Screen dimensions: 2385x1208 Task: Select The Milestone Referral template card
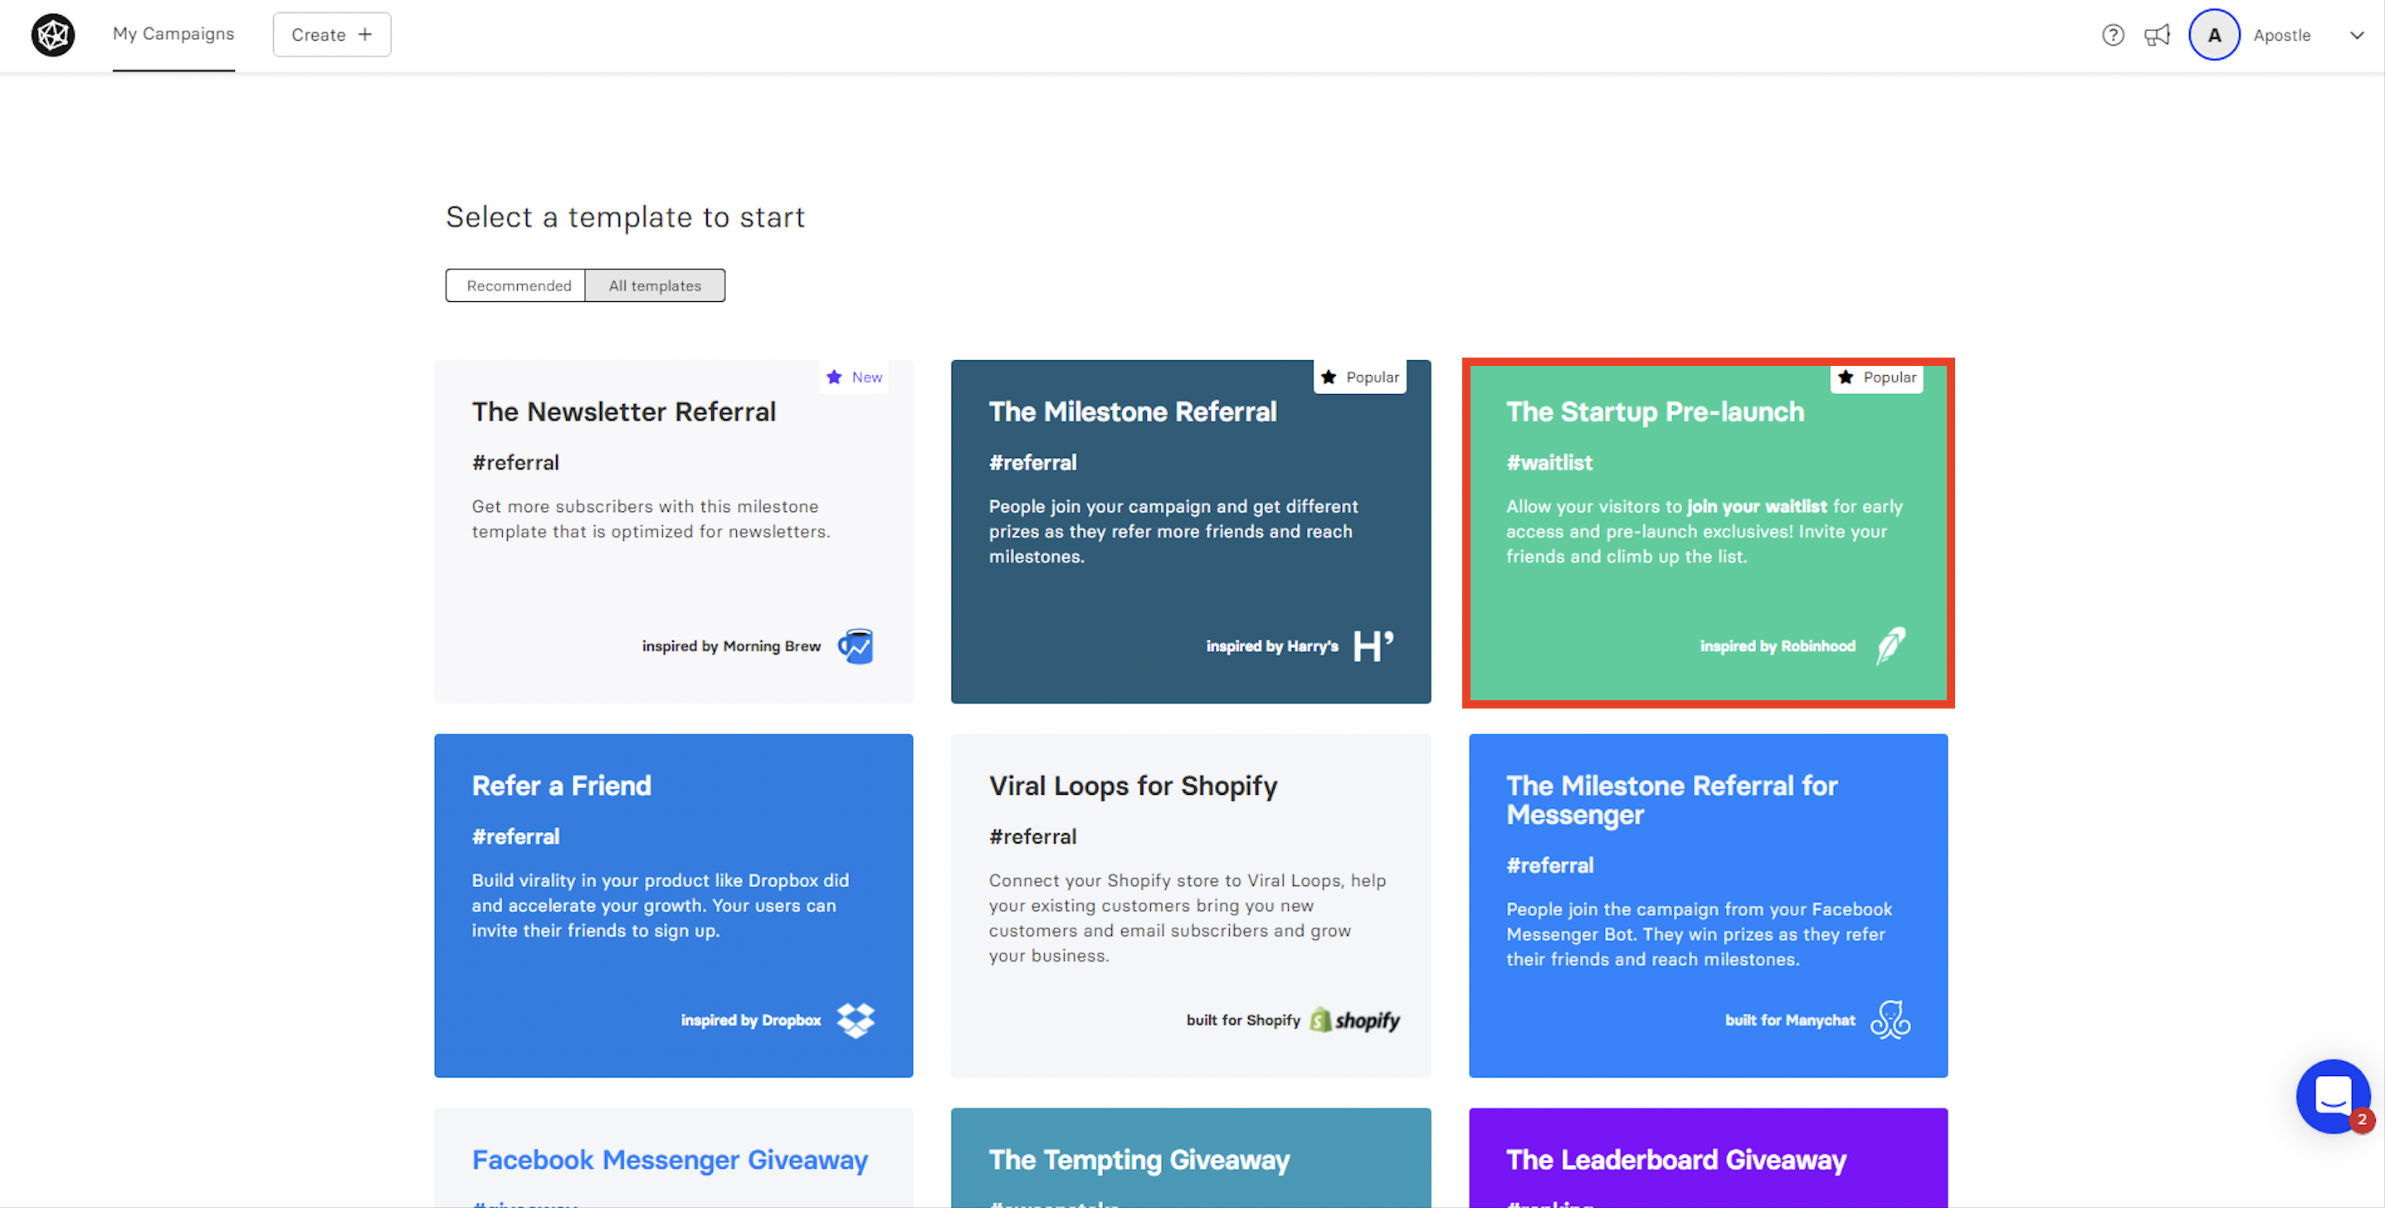(x=1177, y=530)
